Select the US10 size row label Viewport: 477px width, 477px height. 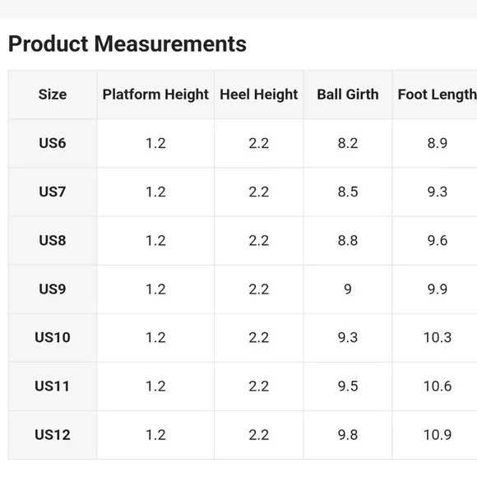pos(53,337)
